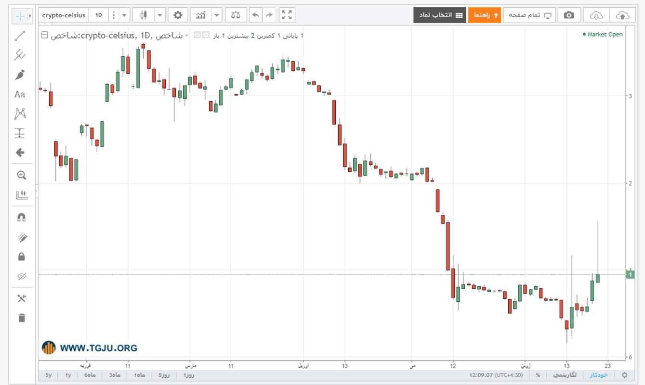Activate the zoom-in magnifier tool
The height and width of the screenshot is (385, 645).
click(x=21, y=175)
